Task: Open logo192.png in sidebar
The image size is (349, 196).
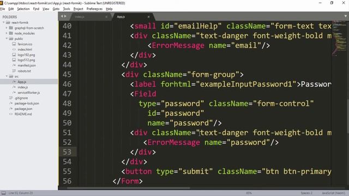Action: (x=26, y=54)
